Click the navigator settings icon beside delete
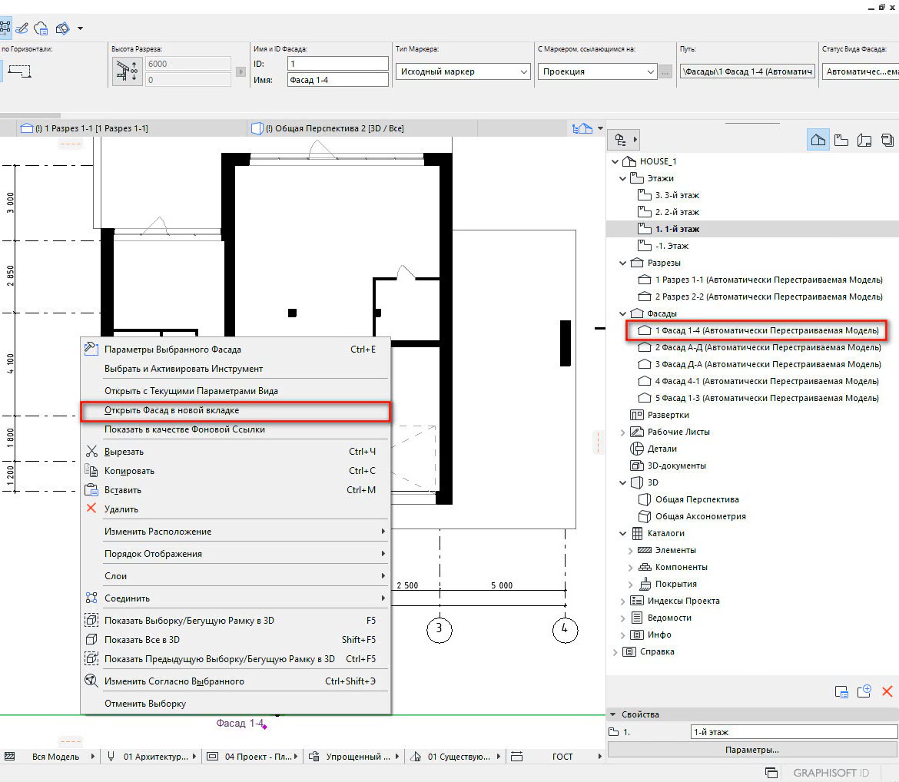 click(x=841, y=691)
